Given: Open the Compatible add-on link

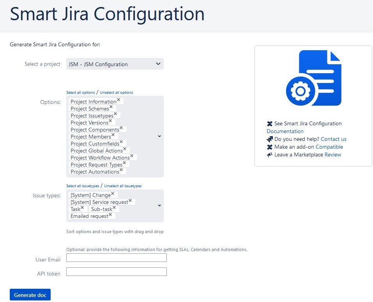Looking at the screenshot, I should pyautogui.click(x=329, y=147).
